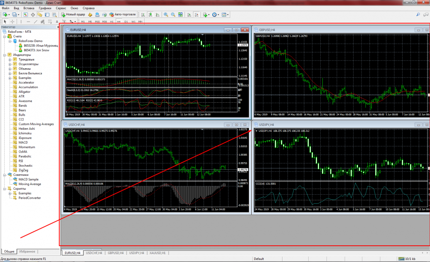
Task: Click the search magnifier in top-right corner
Action: (x=418, y=15)
